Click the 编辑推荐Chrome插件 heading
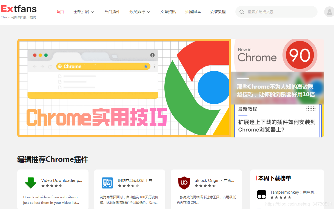334x209 pixels. 53,159
